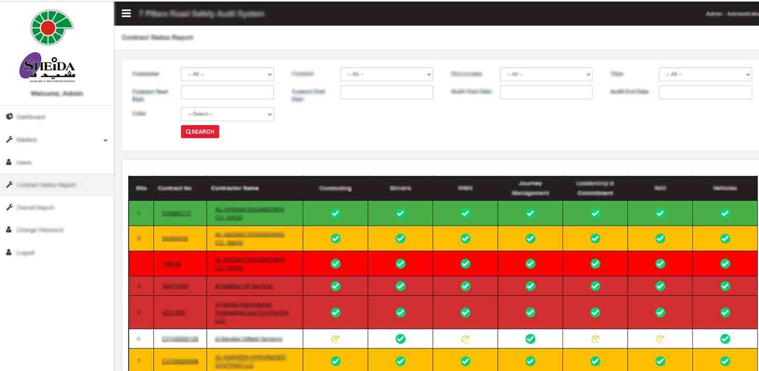This screenshot has width=759, height=371.
Task: Click the Drivers check mark in the white row
Action: (400, 339)
